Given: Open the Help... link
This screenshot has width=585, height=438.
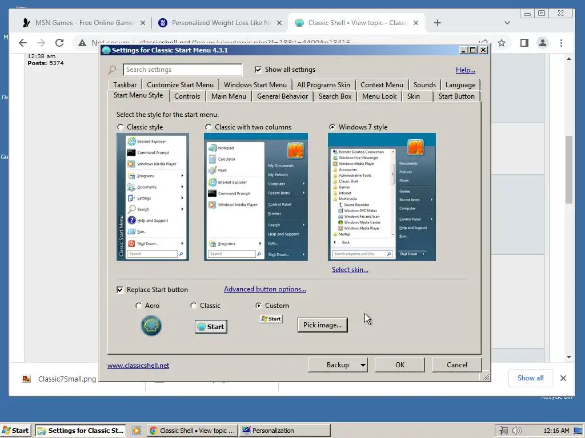Looking at the screenshot, I should point(465,70).
